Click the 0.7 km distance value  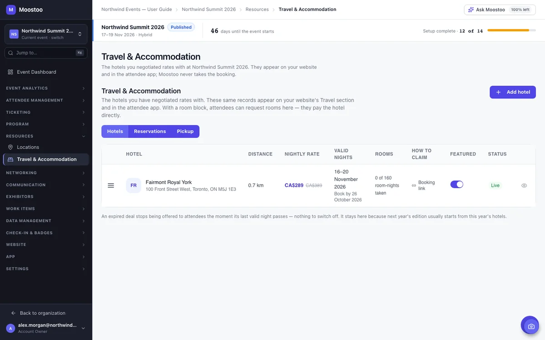pyautogui.click(x=256, y=185)
